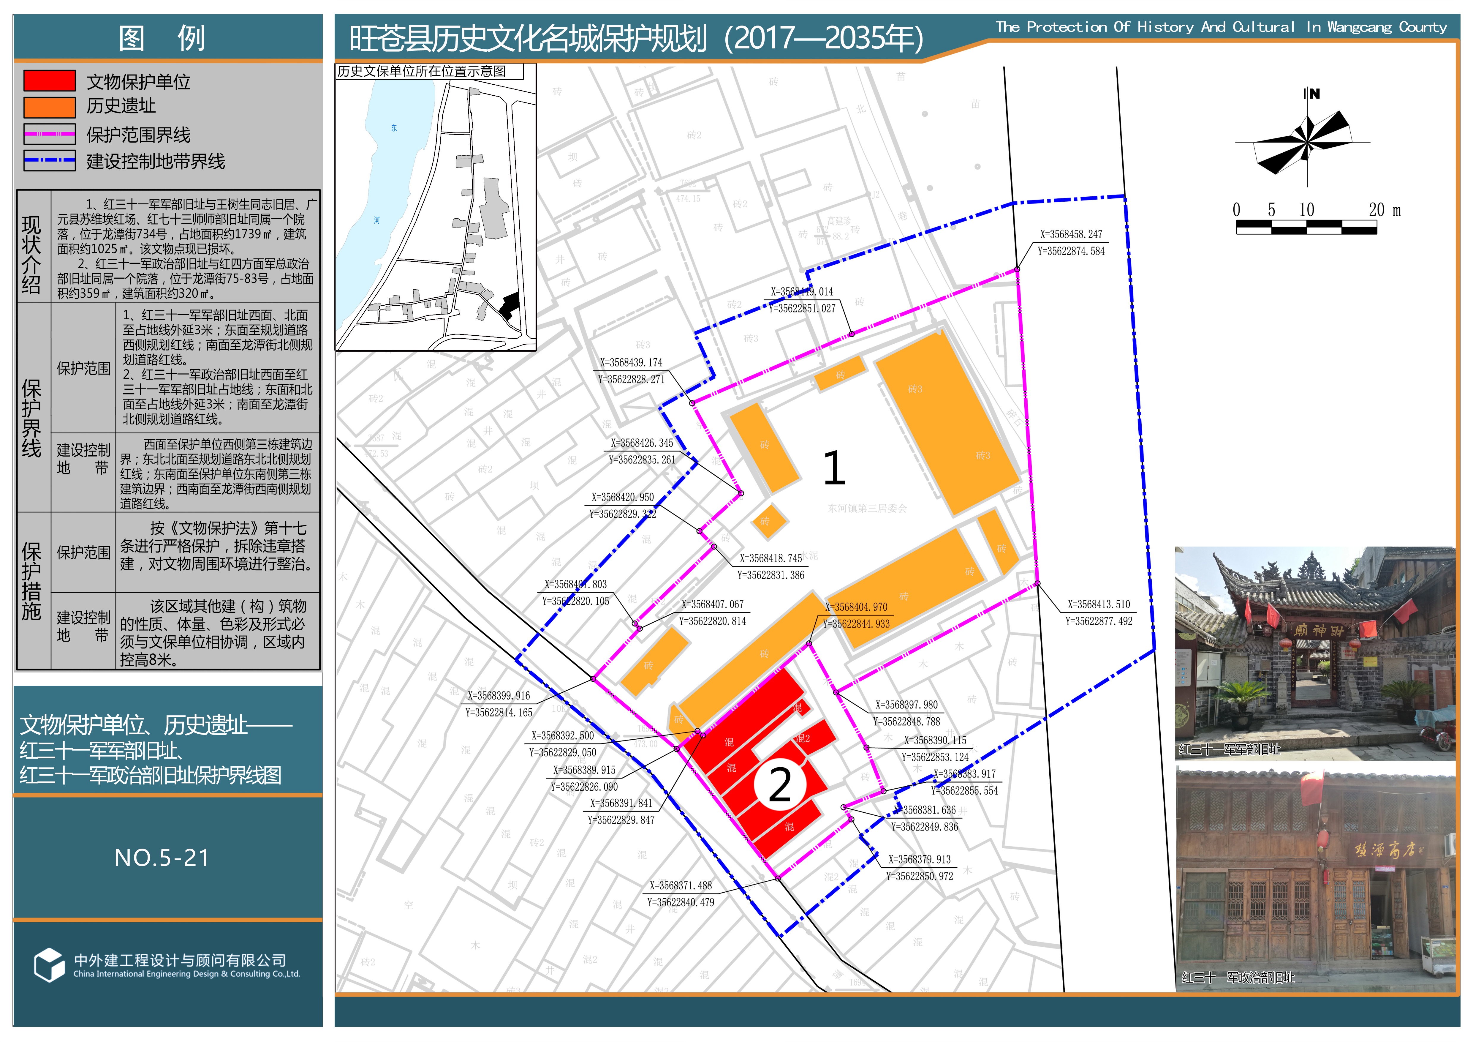Click the 历史文保单位所在位置示意图 inset label
Image resolution: width=1473 pixels, height=1042 pixels.
click(422, 71)
